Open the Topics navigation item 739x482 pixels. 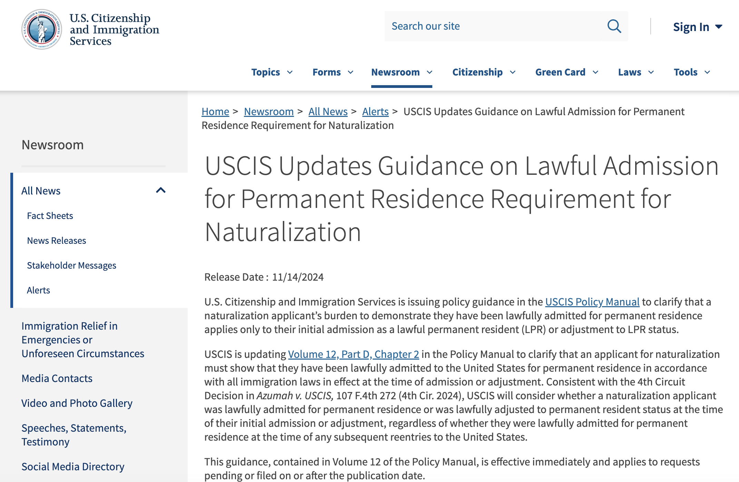(266, 72)
